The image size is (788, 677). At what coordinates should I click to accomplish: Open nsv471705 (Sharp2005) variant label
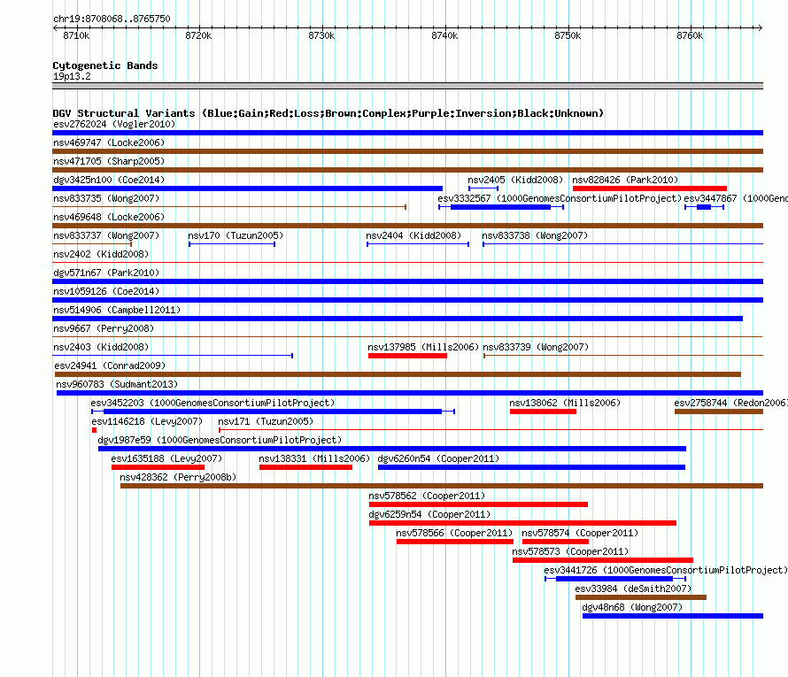(109, 161)
